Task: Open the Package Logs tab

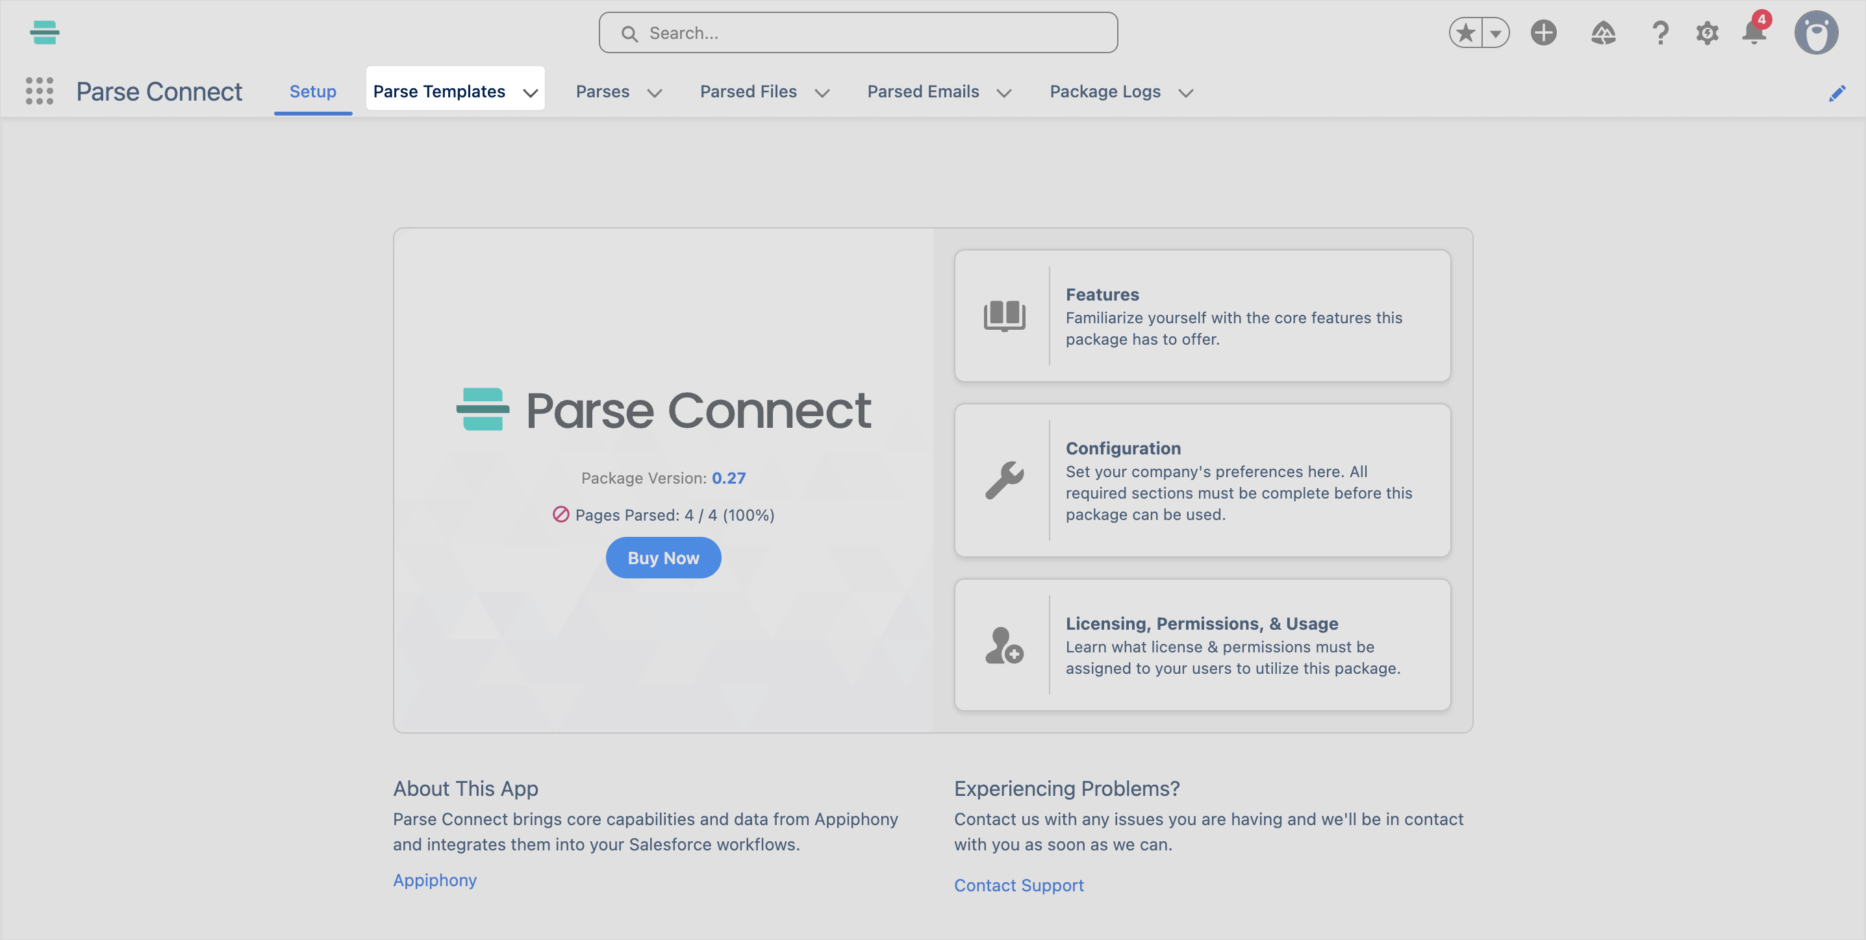Action: [x=1105, y=92]
